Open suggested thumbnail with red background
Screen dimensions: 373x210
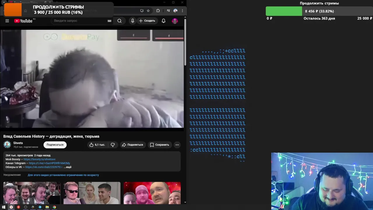pos(152,193)
